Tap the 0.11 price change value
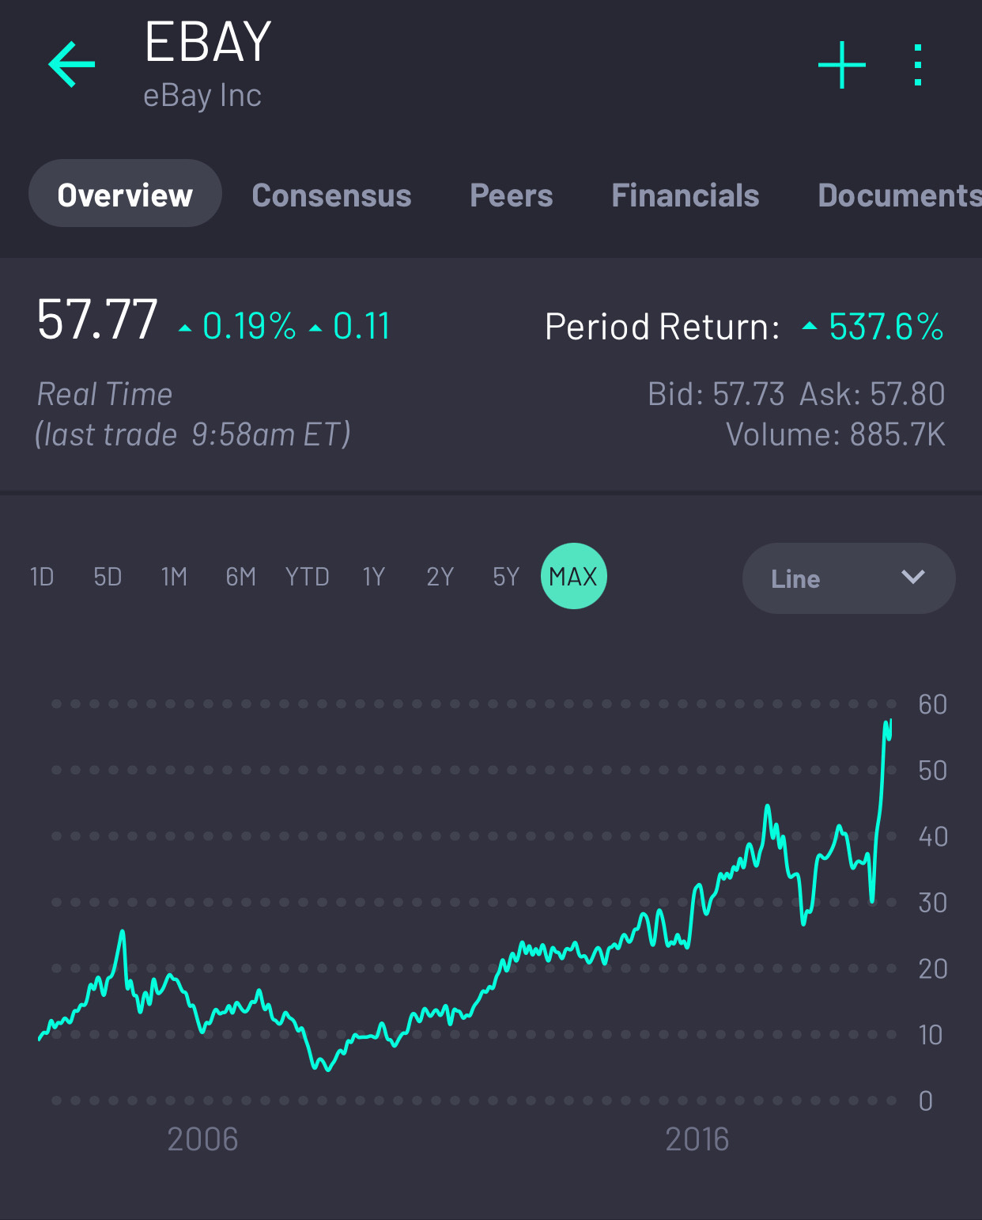 361,326
